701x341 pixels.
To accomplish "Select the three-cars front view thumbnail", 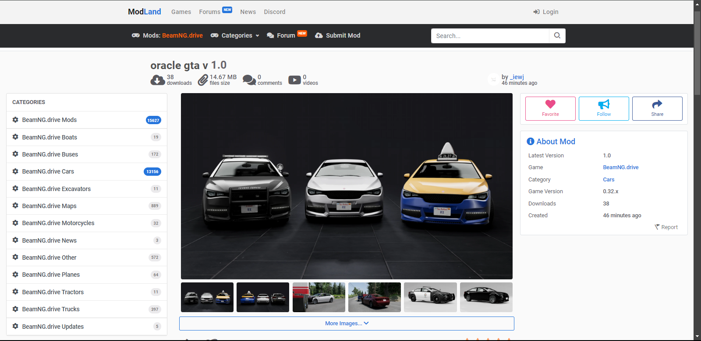I will point(207,297).
